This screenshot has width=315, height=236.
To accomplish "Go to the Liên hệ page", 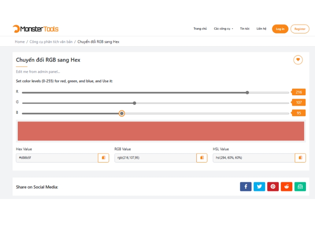I will 261,29.
